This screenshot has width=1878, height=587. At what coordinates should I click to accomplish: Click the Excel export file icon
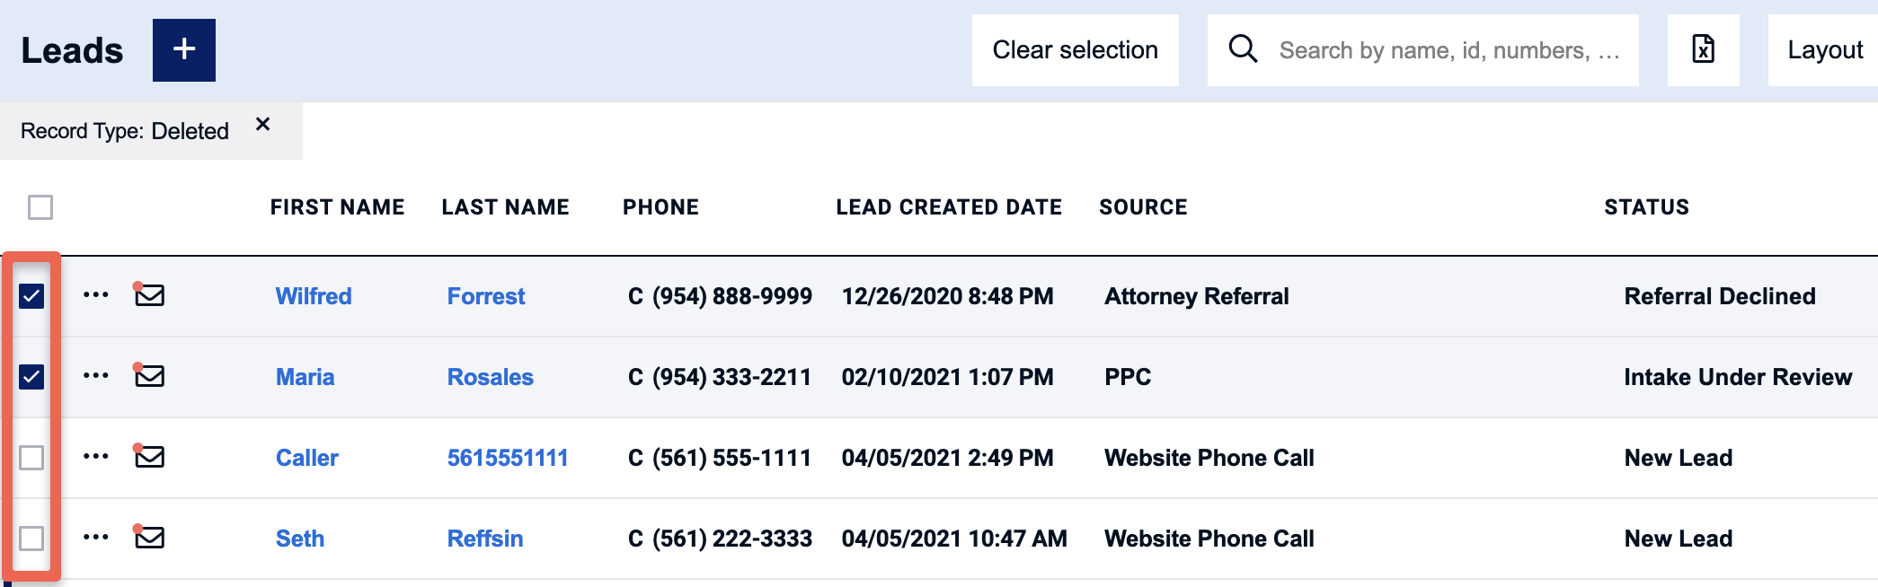[x=1703, y=49]
